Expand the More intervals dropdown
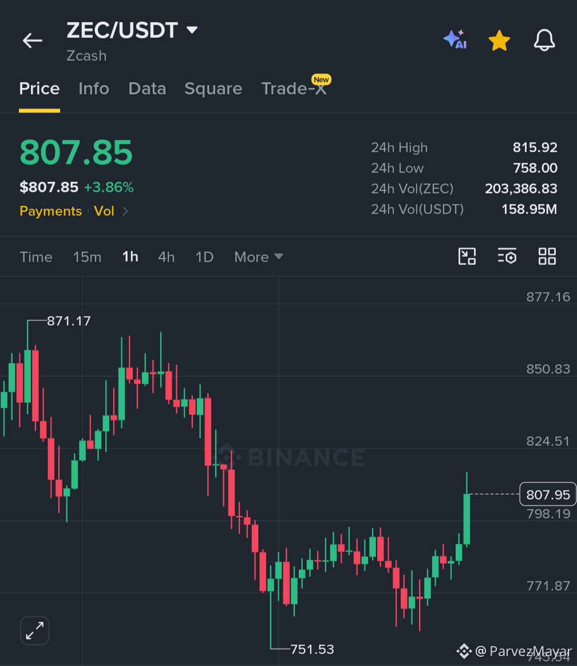The image size is (577, 666). tap(258, 257)
